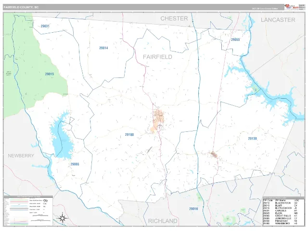308x231 pixels.
Task: Click the 29055 ZIP label on map
Action: [x=235, y=39]
